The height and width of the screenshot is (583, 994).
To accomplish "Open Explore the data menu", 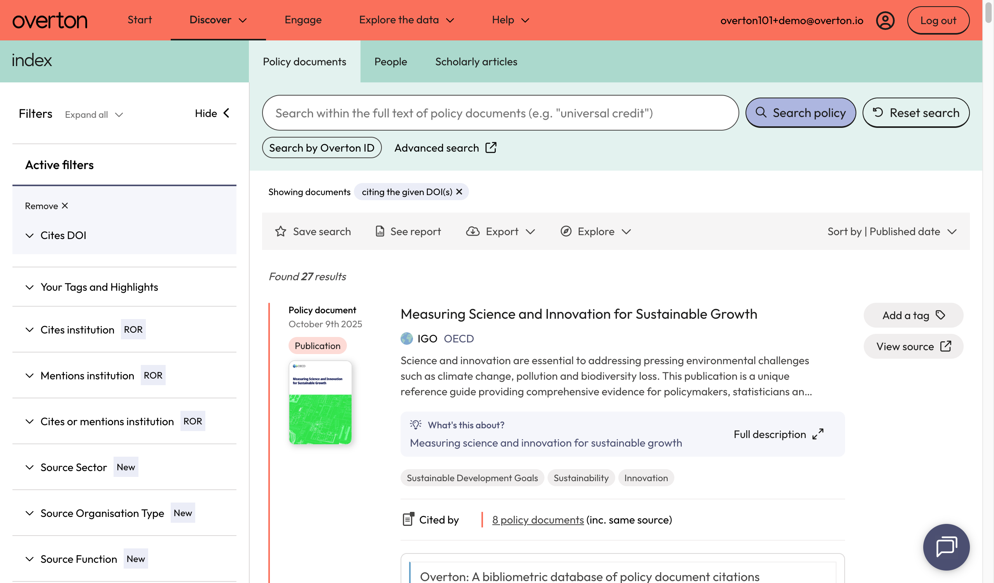I will (x=406, y=20).
